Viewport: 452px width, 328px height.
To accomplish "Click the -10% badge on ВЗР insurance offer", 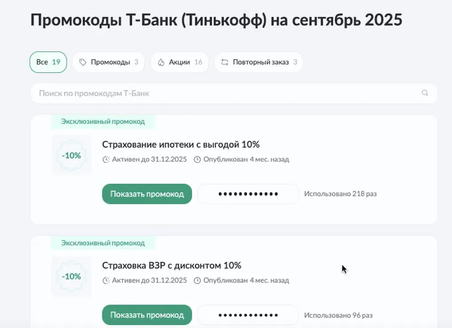I will tap(71, 276).
